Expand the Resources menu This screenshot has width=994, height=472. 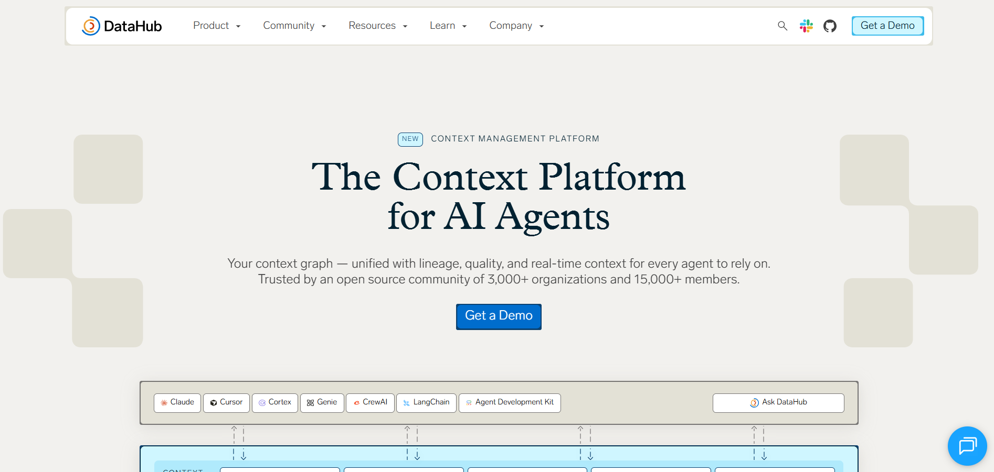(378, 26)
